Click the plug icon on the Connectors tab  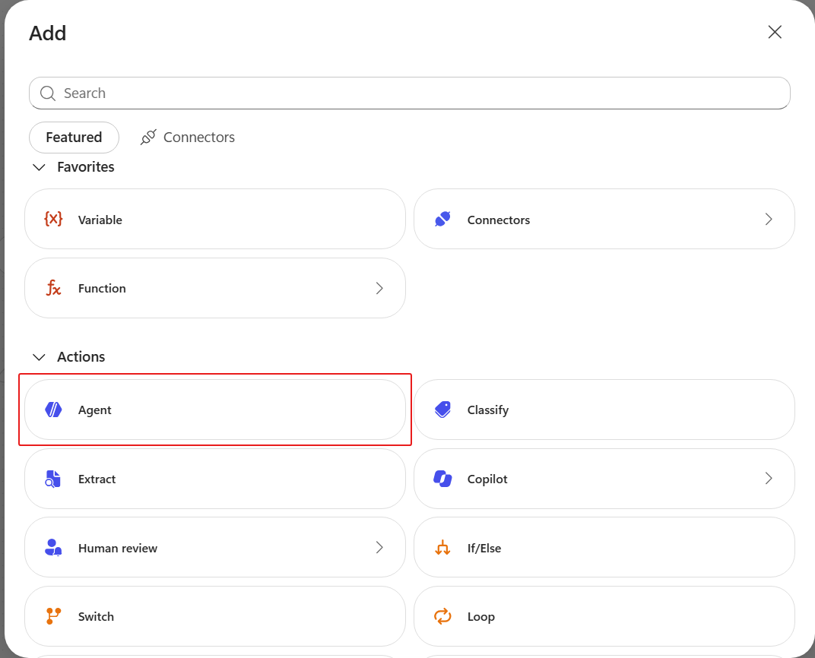pos(149,137)
